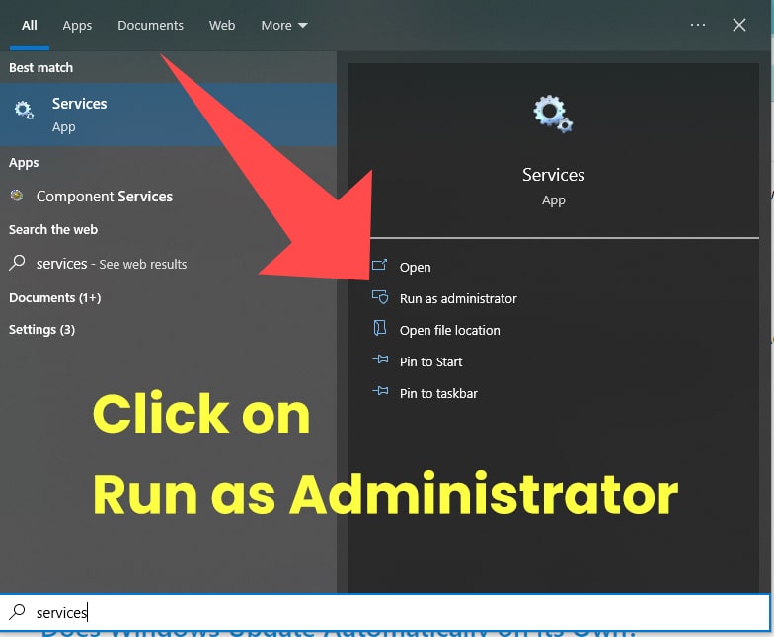Expand the Settings (3) results group

coord(41,329)
